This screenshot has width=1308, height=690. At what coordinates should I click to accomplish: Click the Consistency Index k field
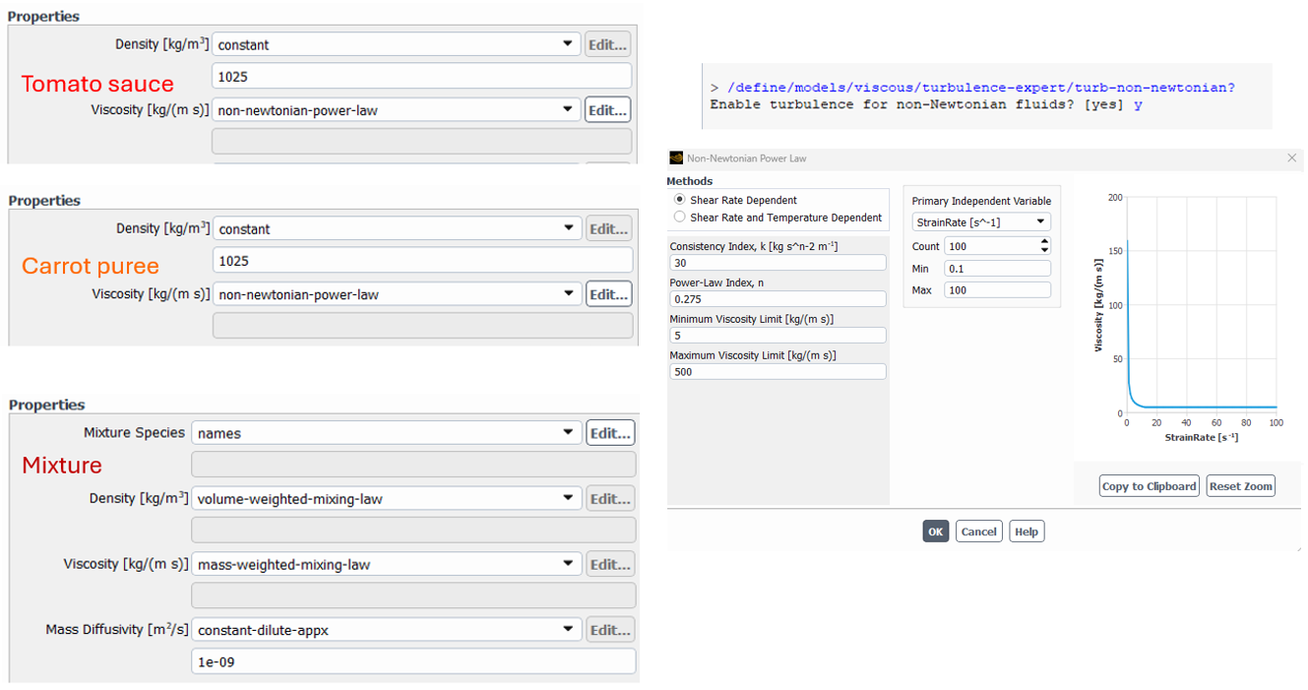778,263
